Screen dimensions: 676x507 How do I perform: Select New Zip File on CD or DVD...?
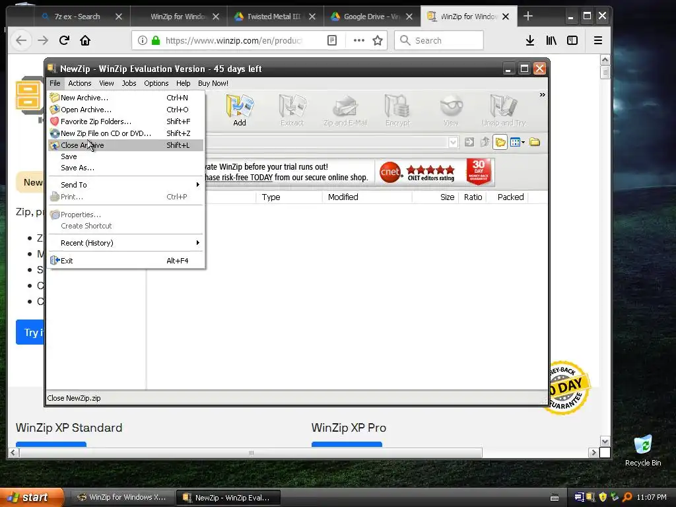[125, 133]
